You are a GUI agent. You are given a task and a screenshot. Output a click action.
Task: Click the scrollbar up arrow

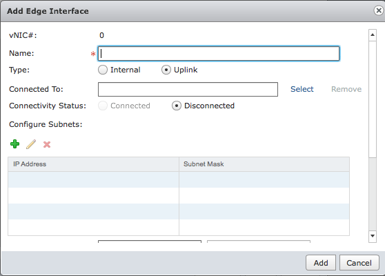click(x=373, y=35)
